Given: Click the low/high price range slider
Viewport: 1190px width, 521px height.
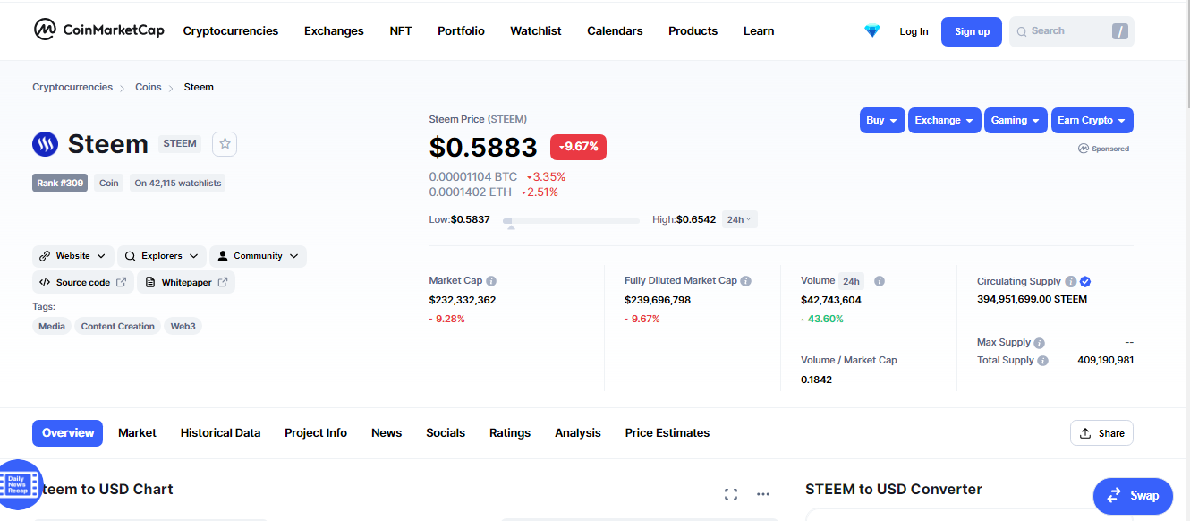Looking at the screenshot, I should (x=571, y=220).
